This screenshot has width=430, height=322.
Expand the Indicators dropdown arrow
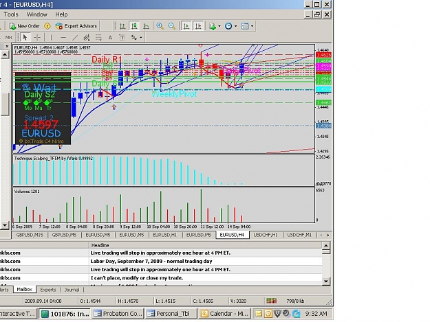click(219, 26)
